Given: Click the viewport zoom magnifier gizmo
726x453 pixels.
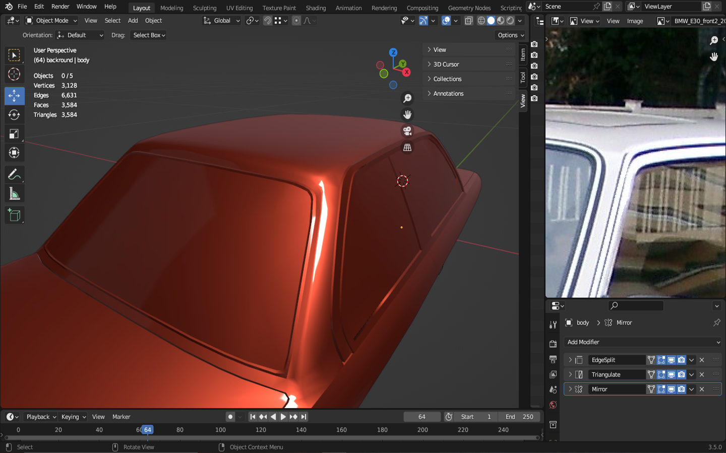Looking at the screenshot, I should [407, 98].
